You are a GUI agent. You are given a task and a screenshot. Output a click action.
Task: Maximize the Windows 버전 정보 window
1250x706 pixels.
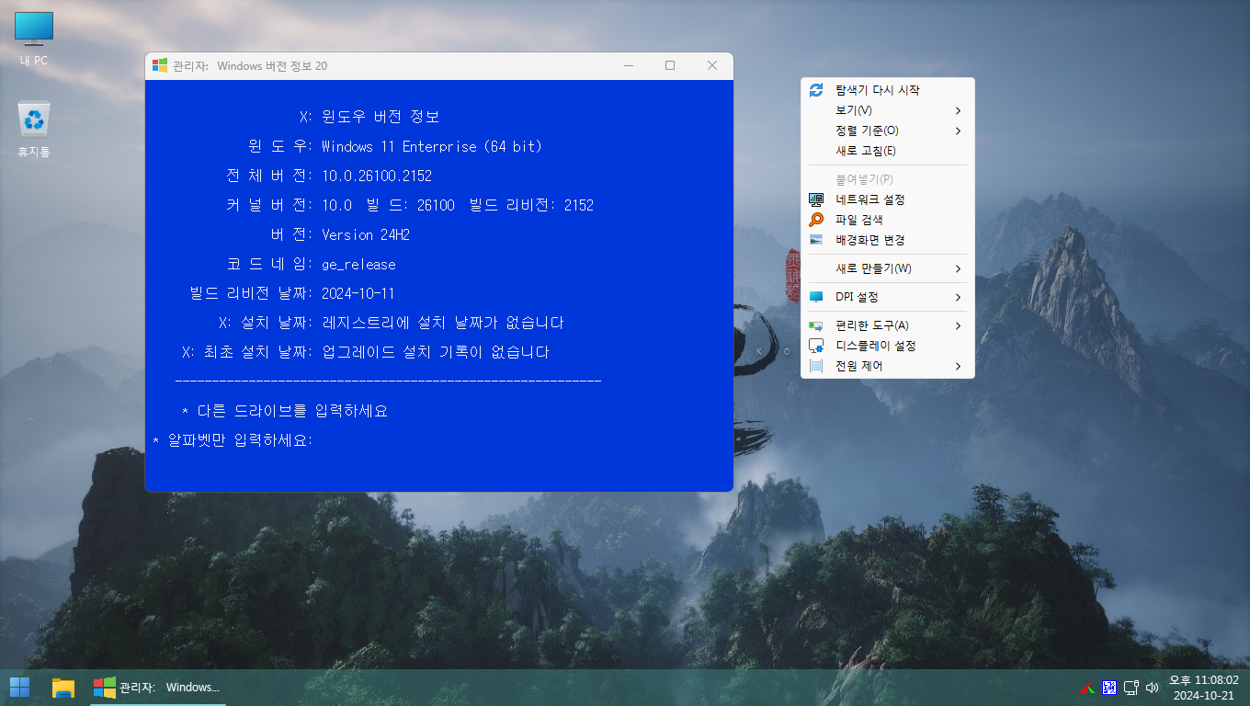[670, 65]
